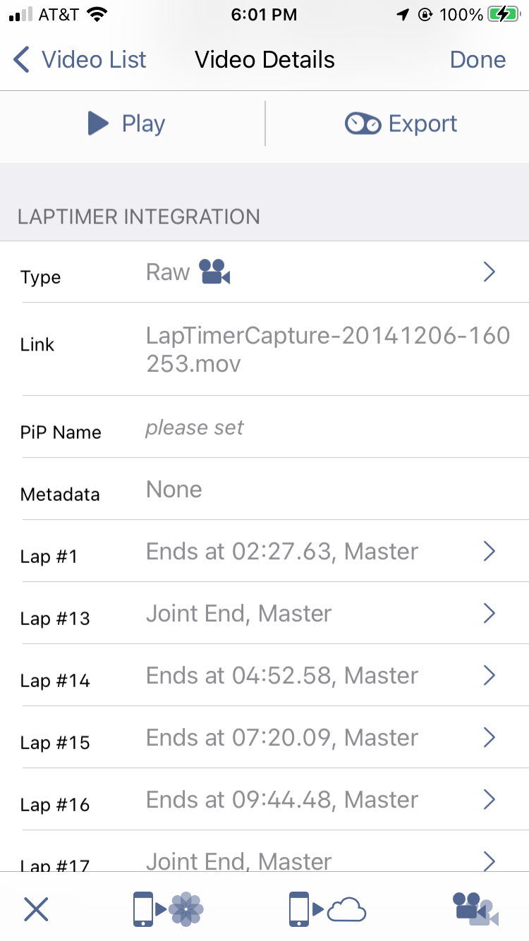Tap the Export gauge icon
This screenshot has height=941, width=529.
pyautogui.click(x=363, y=123)
